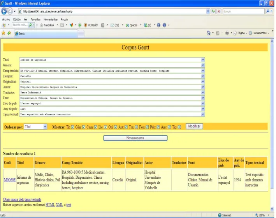Click the search magnifier beside Google box
Screen dimensions: 276x218
click(x=267, y=11)
